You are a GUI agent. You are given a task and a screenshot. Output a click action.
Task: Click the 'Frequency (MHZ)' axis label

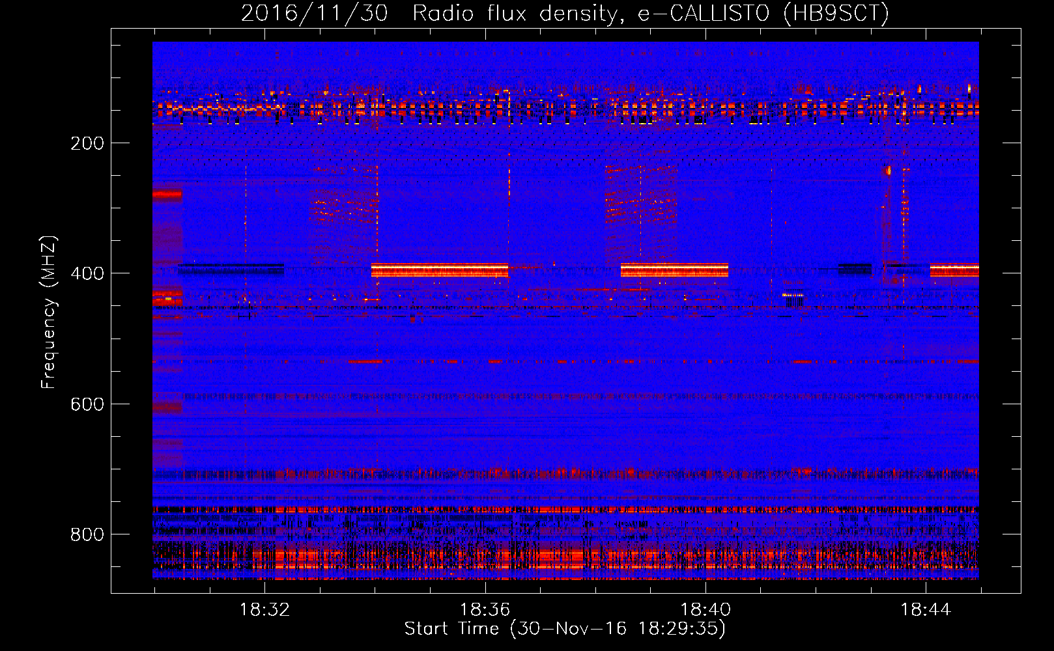click(49, 312)
